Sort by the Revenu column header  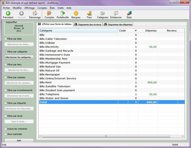click(168, 30)
